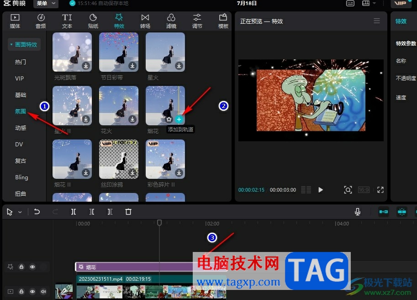Select the 热门 effects category
417x300 pixels.
coord(21,62)
